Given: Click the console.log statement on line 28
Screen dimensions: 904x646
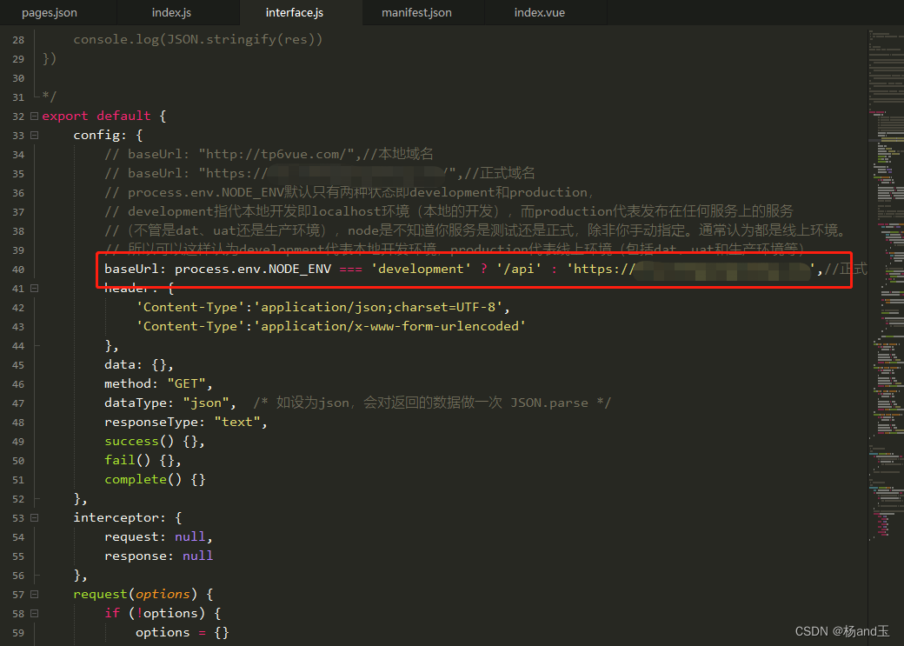Looking at the screenshot, I should click(x=198, y=39).
